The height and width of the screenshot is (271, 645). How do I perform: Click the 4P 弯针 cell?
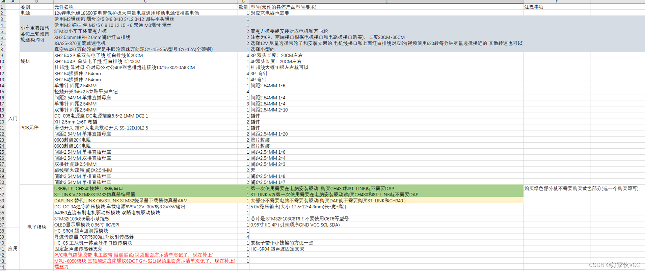pyautogui.click(x=386, y=80)
